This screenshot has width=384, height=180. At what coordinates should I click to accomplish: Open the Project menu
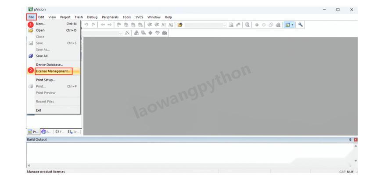point(65,17)
